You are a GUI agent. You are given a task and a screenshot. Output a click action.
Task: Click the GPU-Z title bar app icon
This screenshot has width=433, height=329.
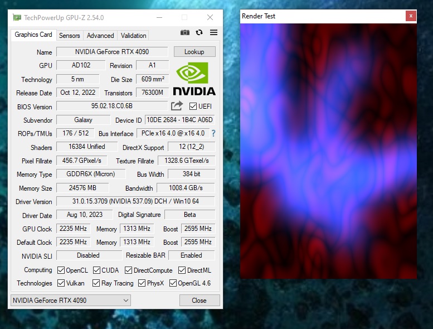(x=17, y=18)
